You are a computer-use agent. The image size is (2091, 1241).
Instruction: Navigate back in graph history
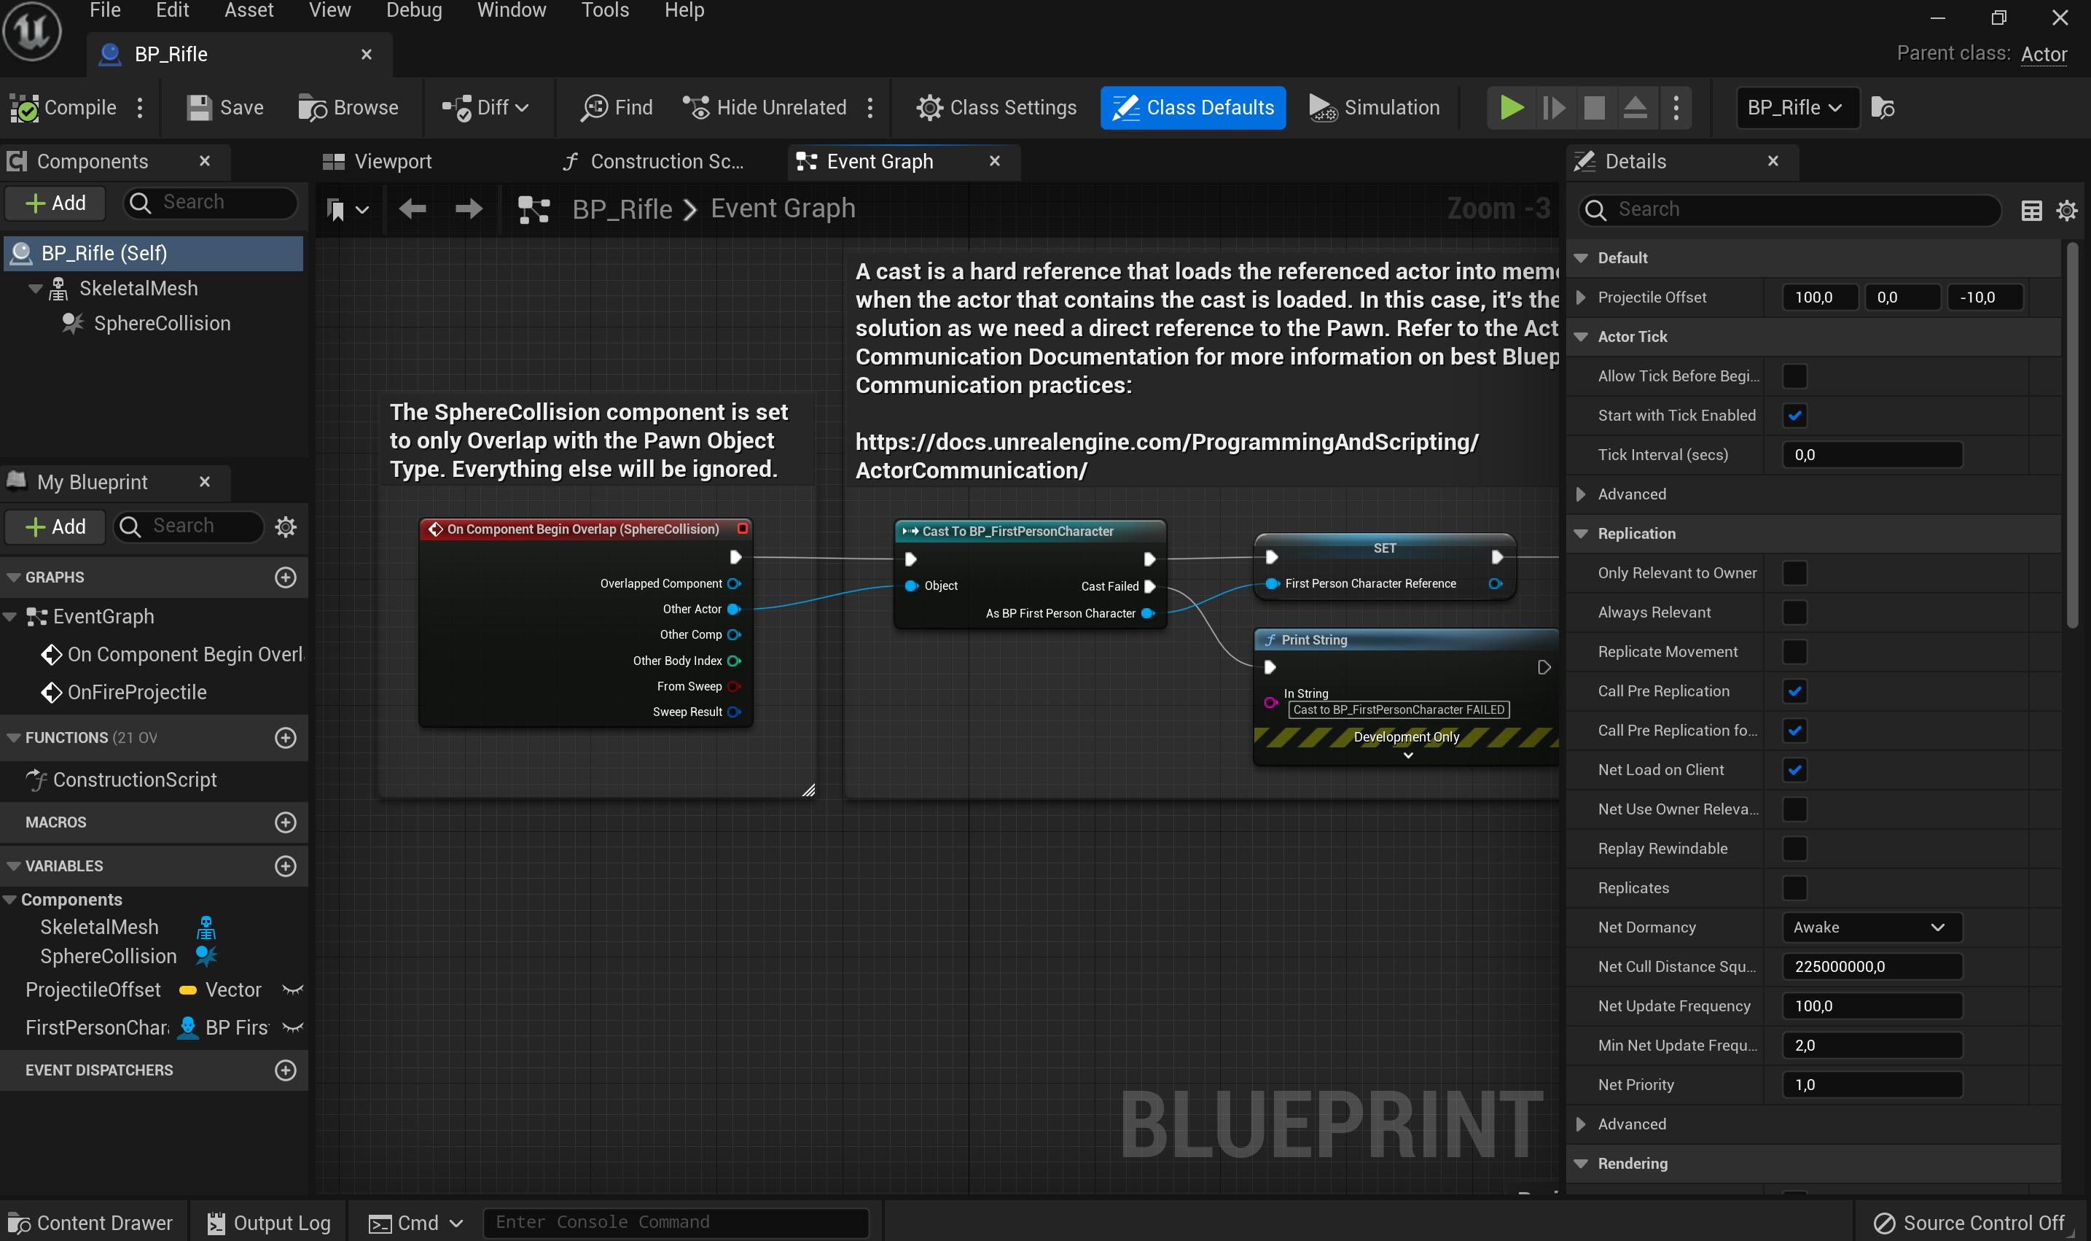pos(412,209)
